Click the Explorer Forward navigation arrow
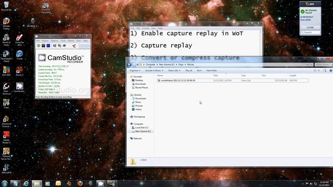The height and width of the screenshot is (187, 333). pyautogui.click(x=134, y=64)
